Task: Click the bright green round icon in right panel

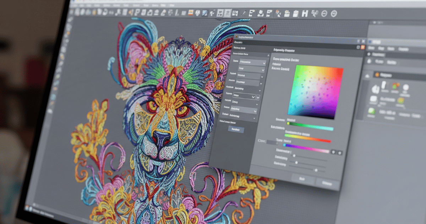Action: click(371, 111)
